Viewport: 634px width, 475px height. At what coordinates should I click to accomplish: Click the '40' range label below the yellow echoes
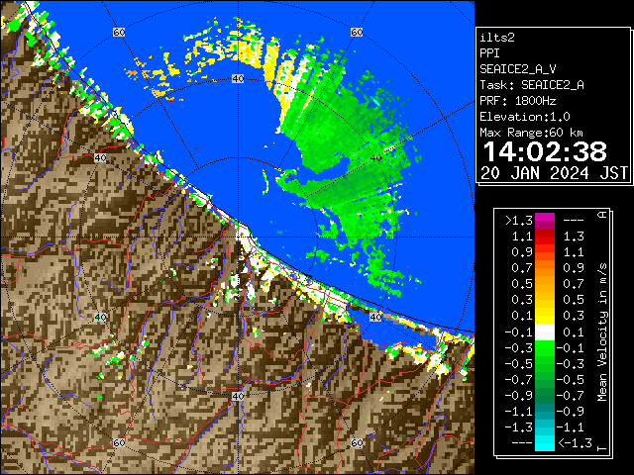pos(238,78)
